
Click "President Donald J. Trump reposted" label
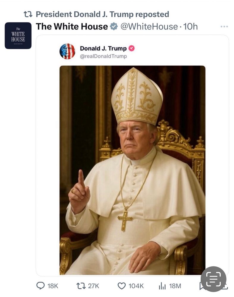(102, 14)
